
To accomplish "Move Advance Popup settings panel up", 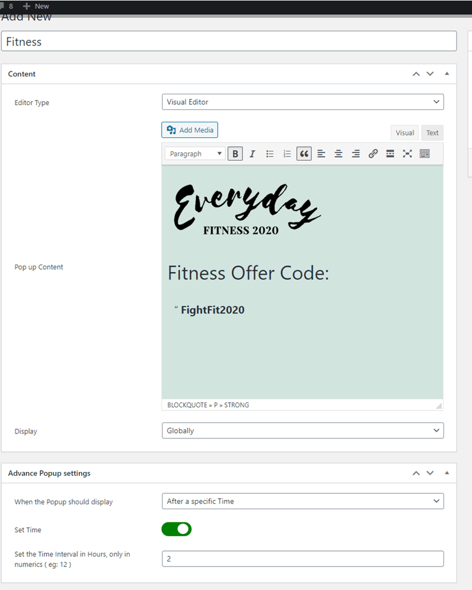I will (416, 473).
